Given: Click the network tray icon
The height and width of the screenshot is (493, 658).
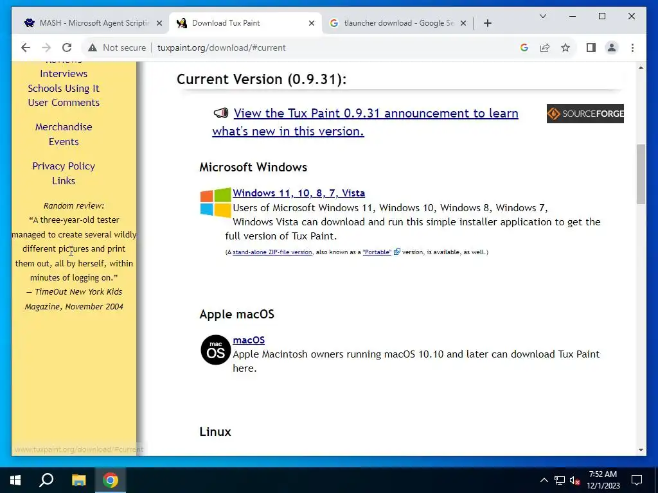Looking at the screenshot, I should point(560,480).
